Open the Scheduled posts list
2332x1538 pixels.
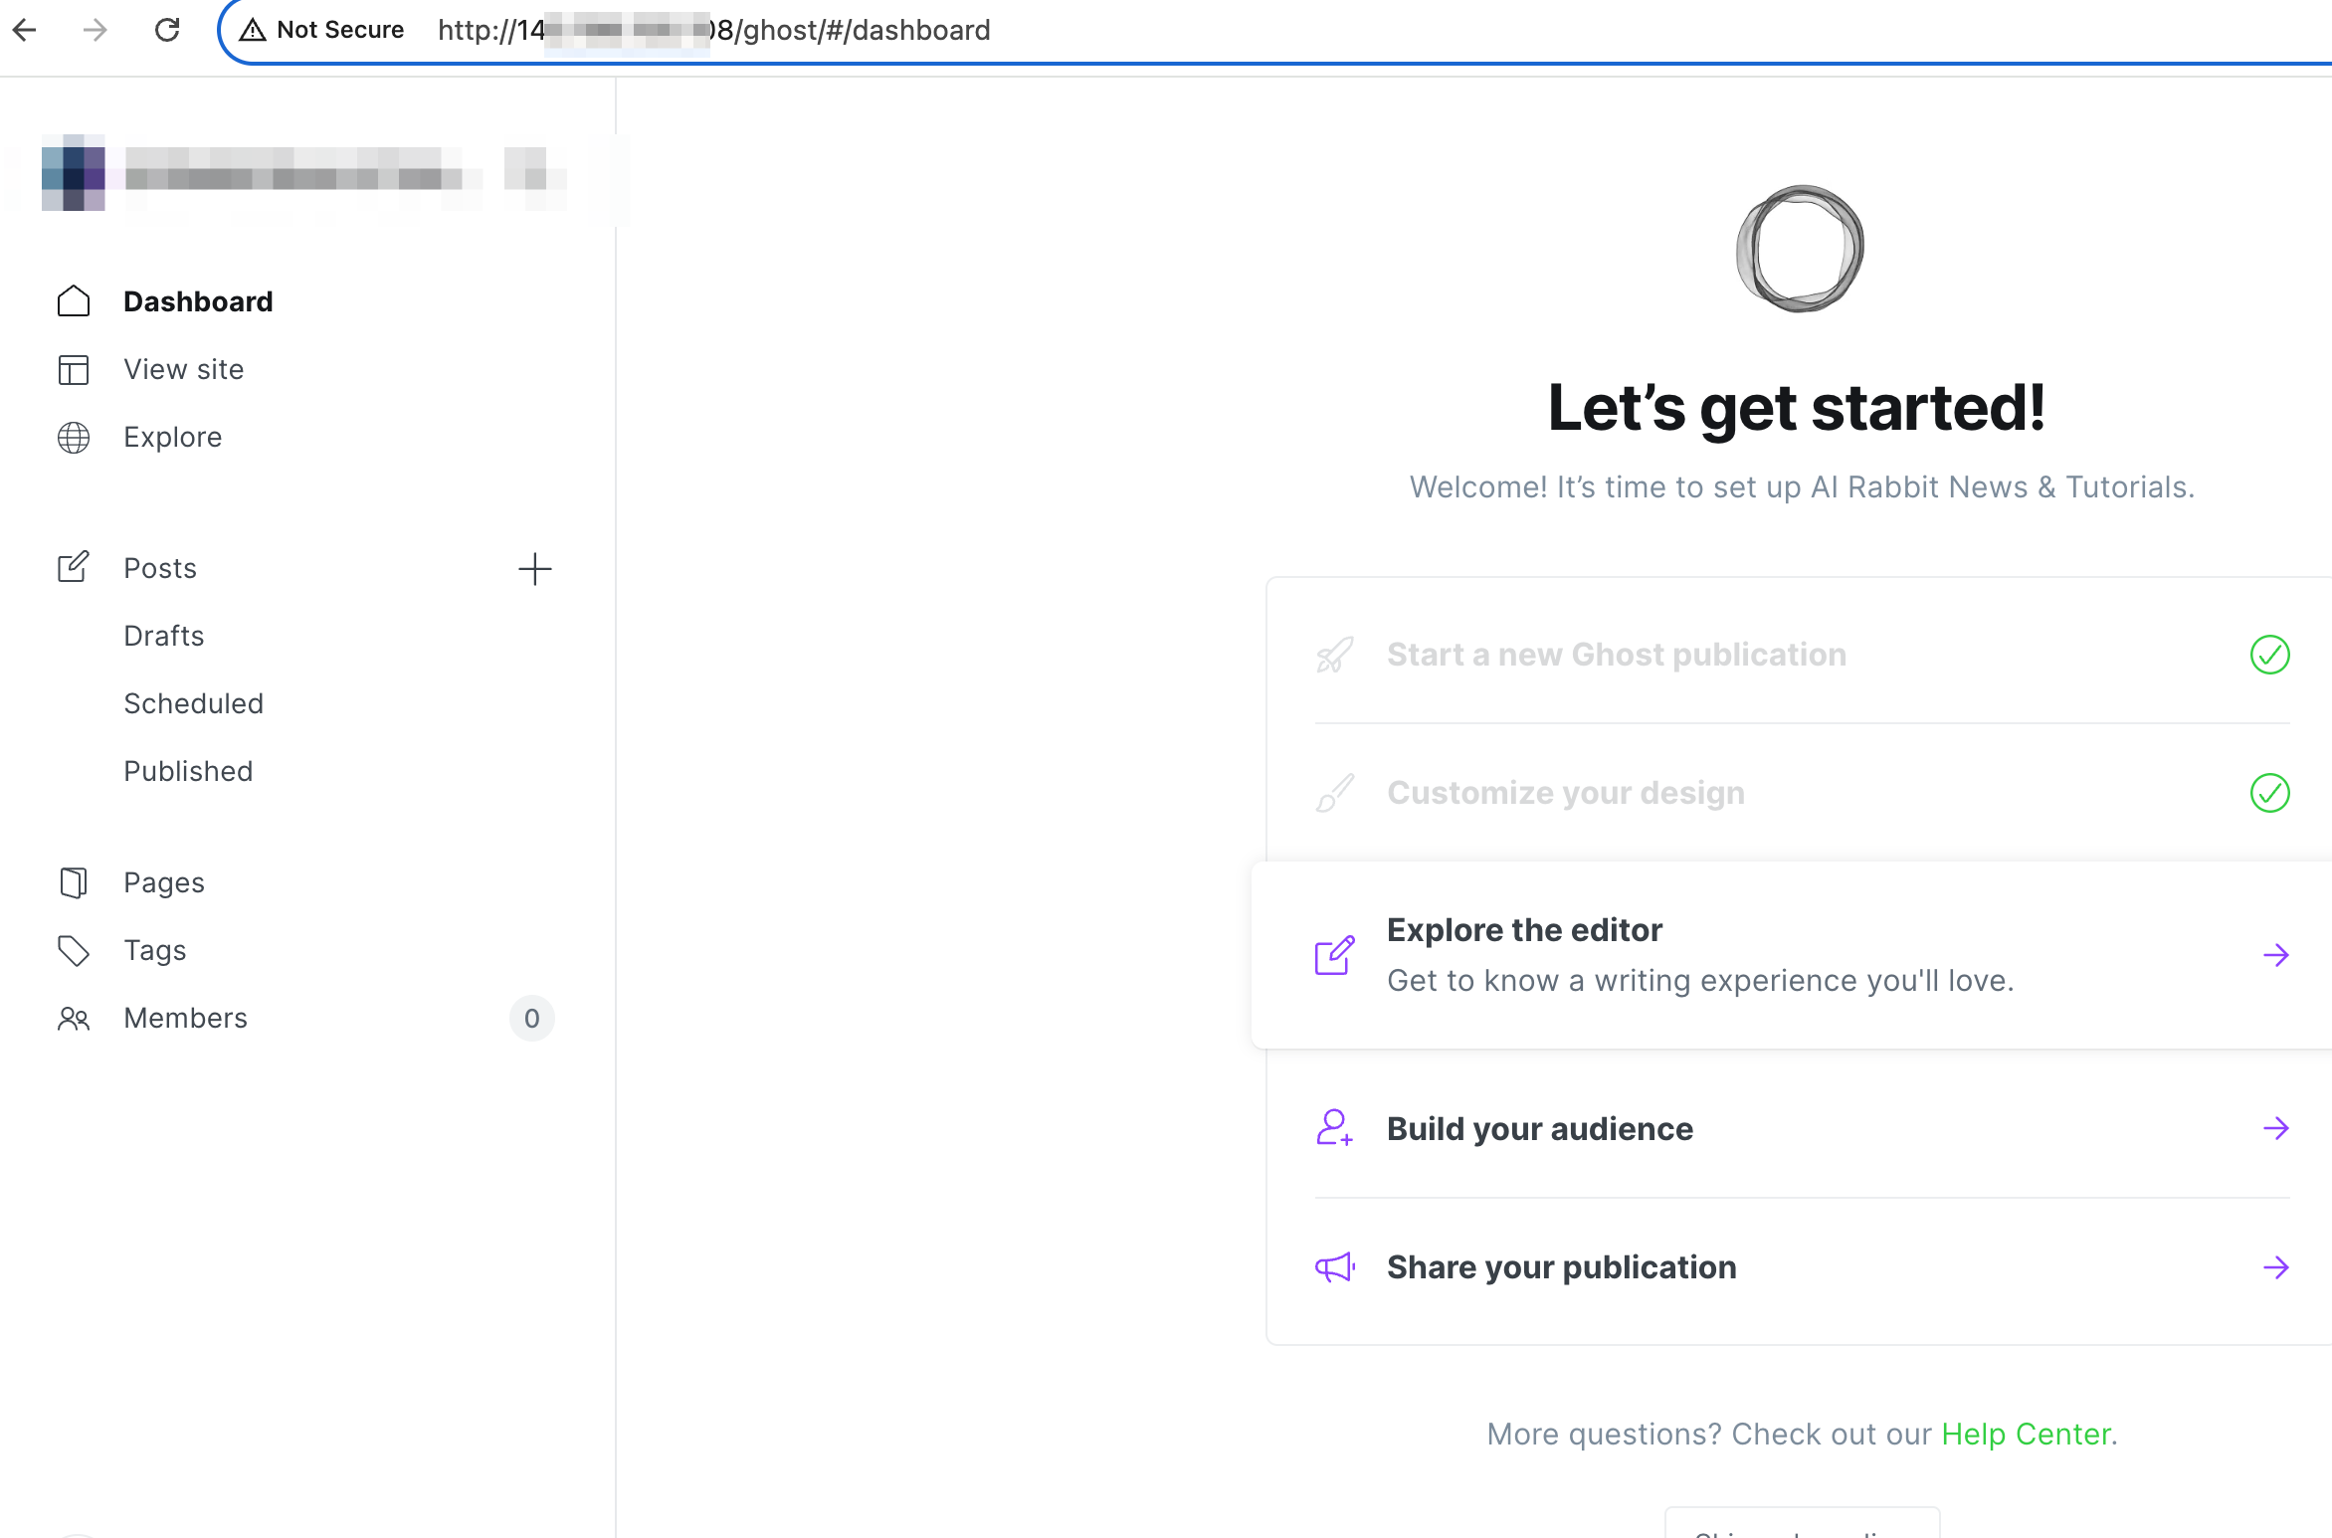pos(194,703)
